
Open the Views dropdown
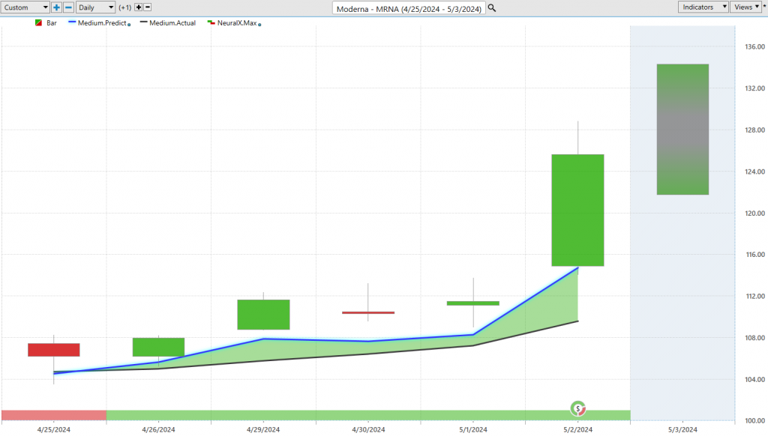[746, 7]
